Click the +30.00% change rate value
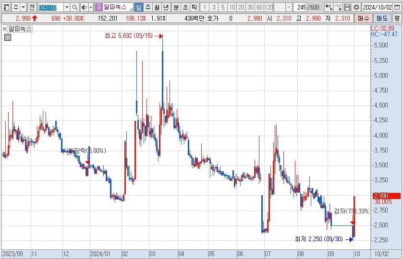 coord(73,19)
